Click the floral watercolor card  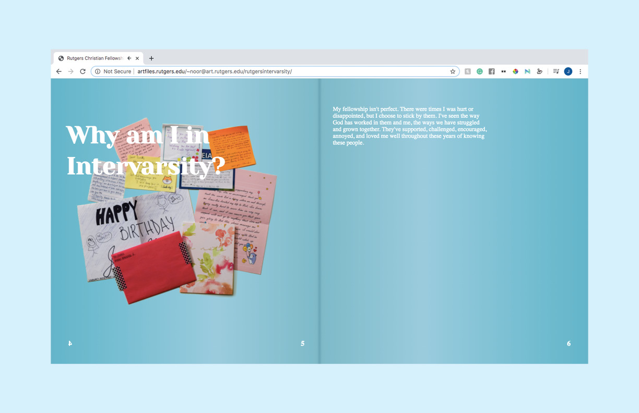pyautogui.click(x=208, y=258)
